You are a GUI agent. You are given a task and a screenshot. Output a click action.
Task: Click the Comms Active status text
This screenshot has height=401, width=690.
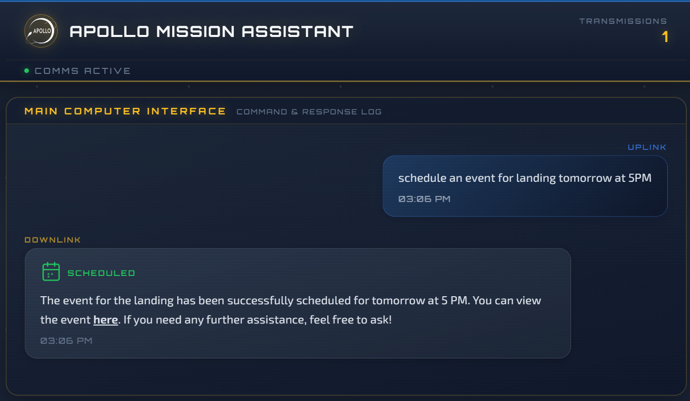83,71
